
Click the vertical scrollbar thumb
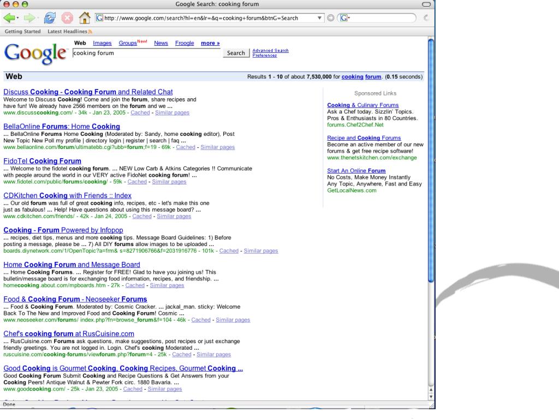(431, 160)
